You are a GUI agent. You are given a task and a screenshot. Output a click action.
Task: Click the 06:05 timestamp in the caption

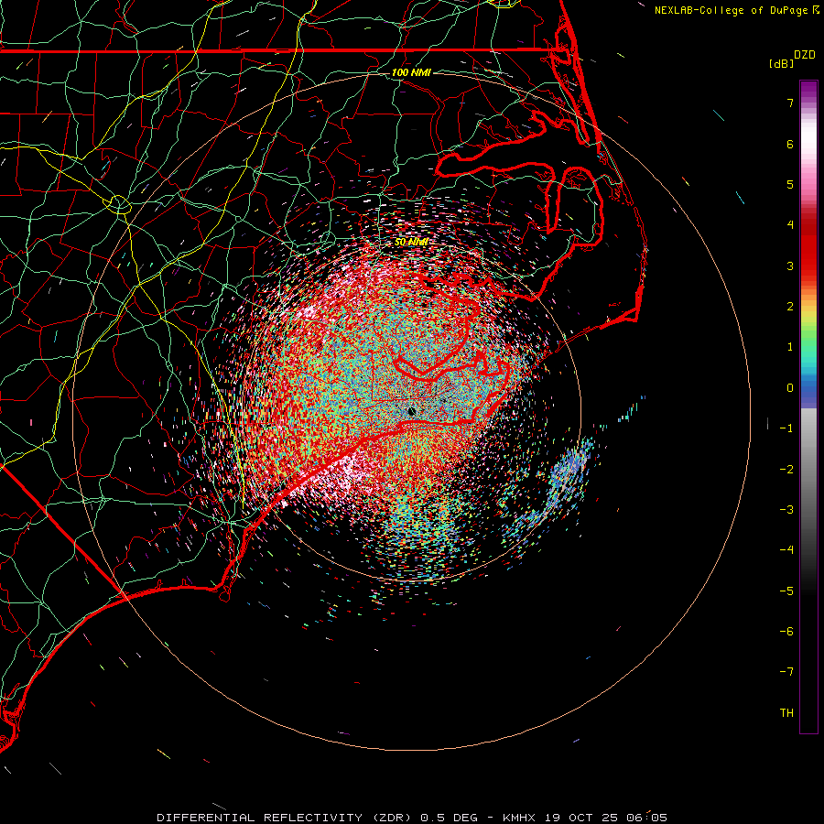[x=645, y=818]
